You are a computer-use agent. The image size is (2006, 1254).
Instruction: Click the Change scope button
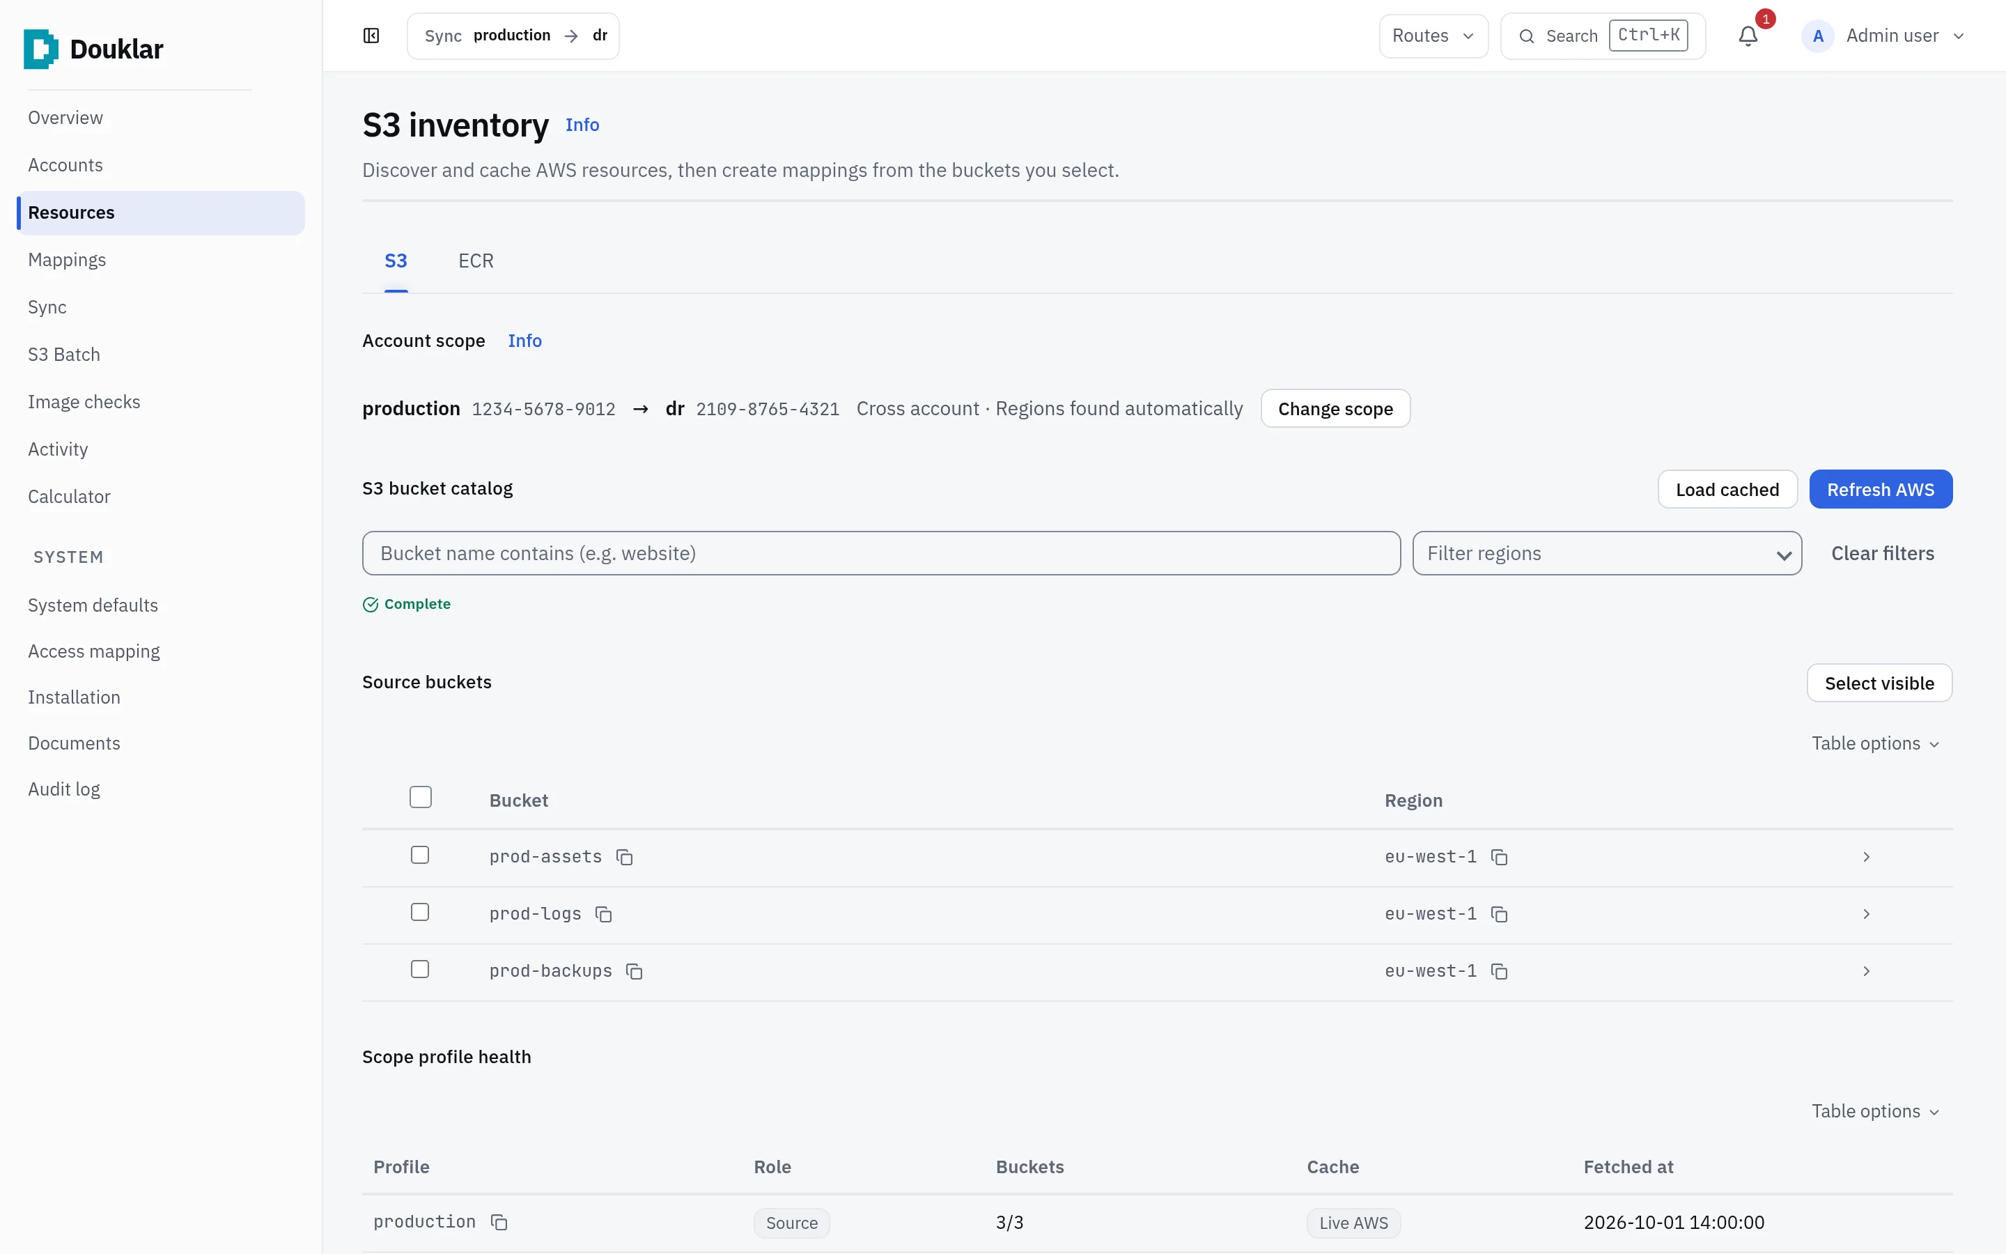(1335, 409)
